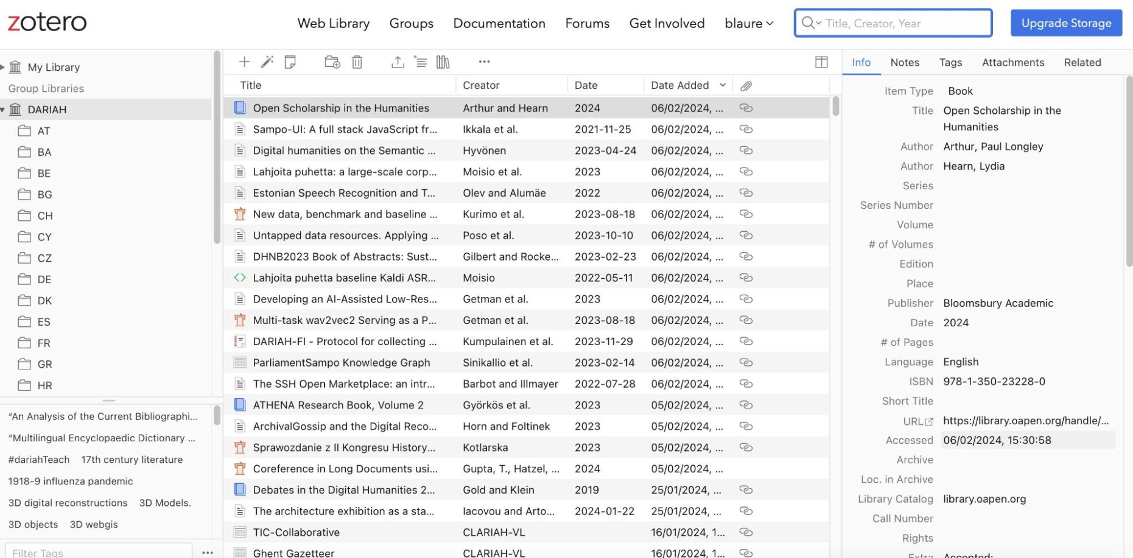1133x558 pixels.
Task: Open the Documentation menu item
Action: click(x=499, y=23)
